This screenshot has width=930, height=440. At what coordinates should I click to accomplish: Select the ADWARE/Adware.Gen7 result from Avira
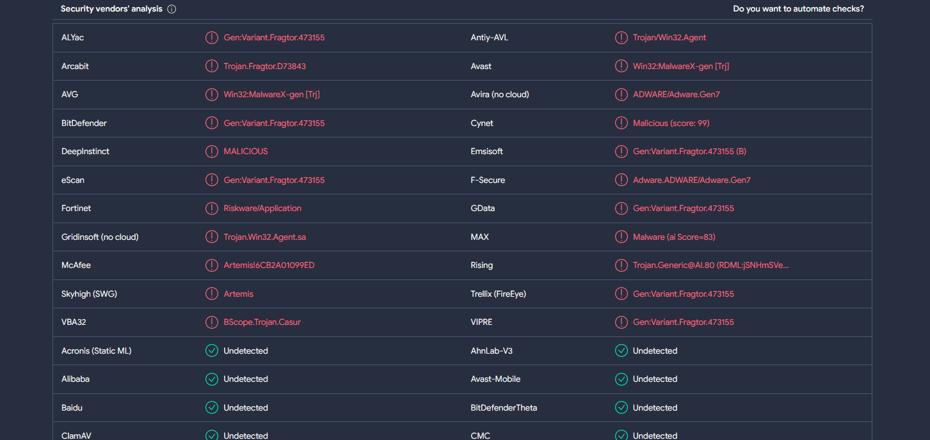pyautogui.click(x=677, y=95)
